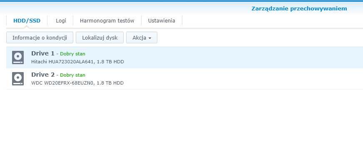Click Drive 2's Dobry stan status
The height and width of the screenshot is (155, 363).
coord(73,75)
